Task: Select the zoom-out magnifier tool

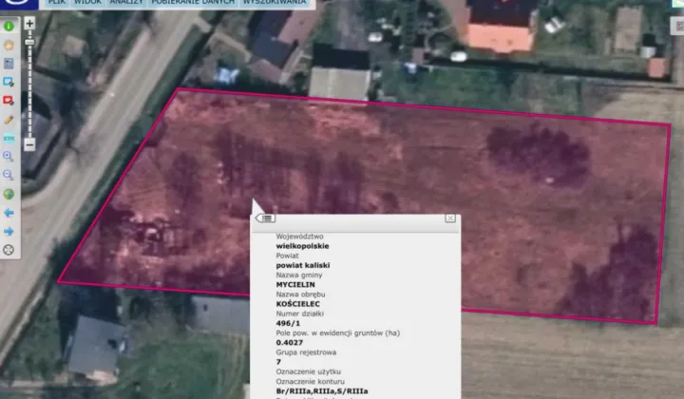Action: (x=9, y=176)
